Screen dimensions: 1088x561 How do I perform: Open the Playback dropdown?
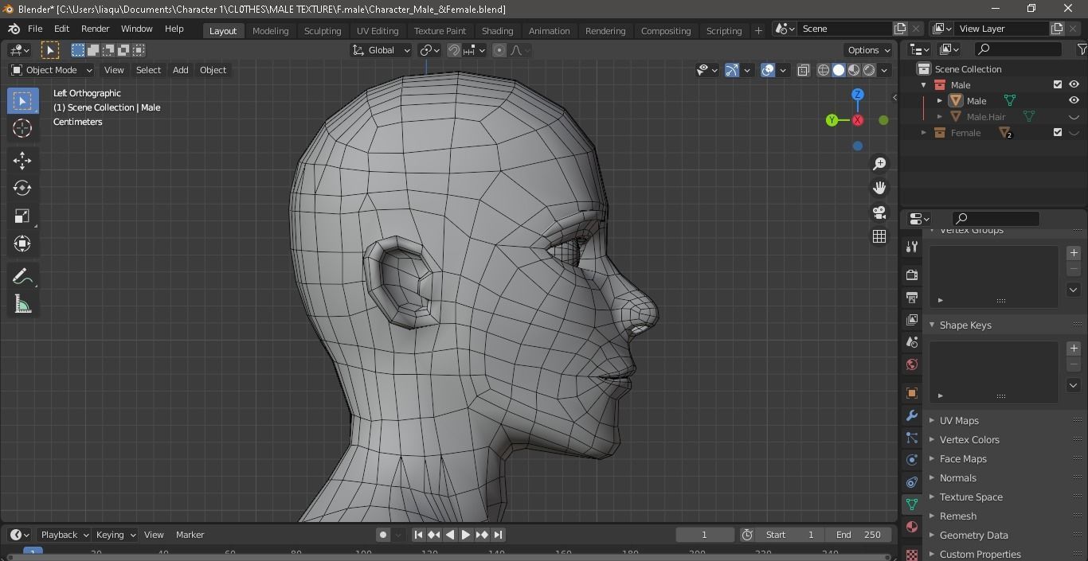point(65,535)
